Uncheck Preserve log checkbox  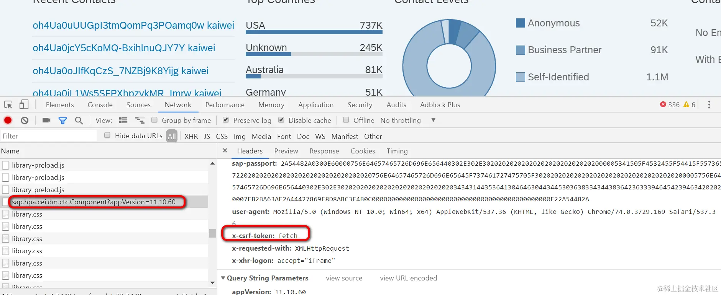pyautogui.click(x=226, y=120)
